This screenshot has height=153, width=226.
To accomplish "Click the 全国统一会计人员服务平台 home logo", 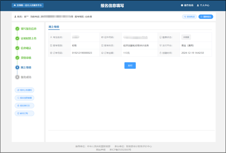I will pyautogui.click(x=27, y=5).
